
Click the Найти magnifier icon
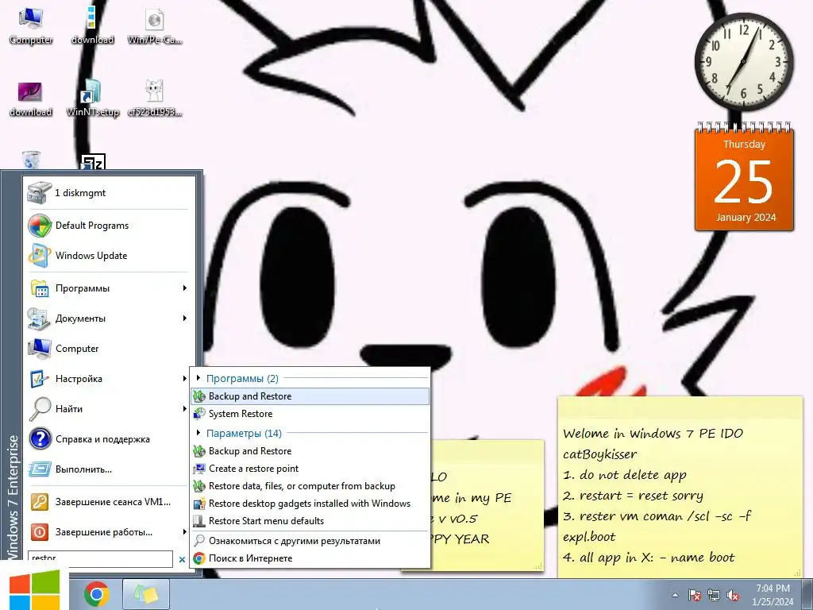pos(40,409)
